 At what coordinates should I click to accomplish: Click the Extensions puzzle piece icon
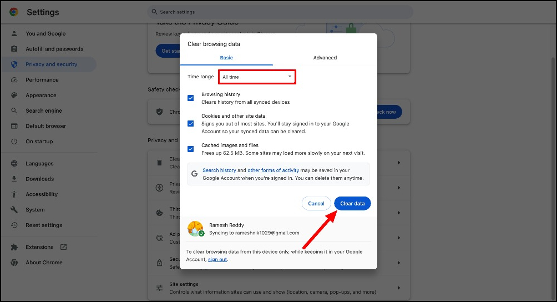tap(14, 247)
